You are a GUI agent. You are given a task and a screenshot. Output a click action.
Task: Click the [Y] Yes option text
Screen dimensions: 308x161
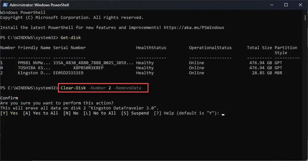pyautogui.click(x=9, y=113)
